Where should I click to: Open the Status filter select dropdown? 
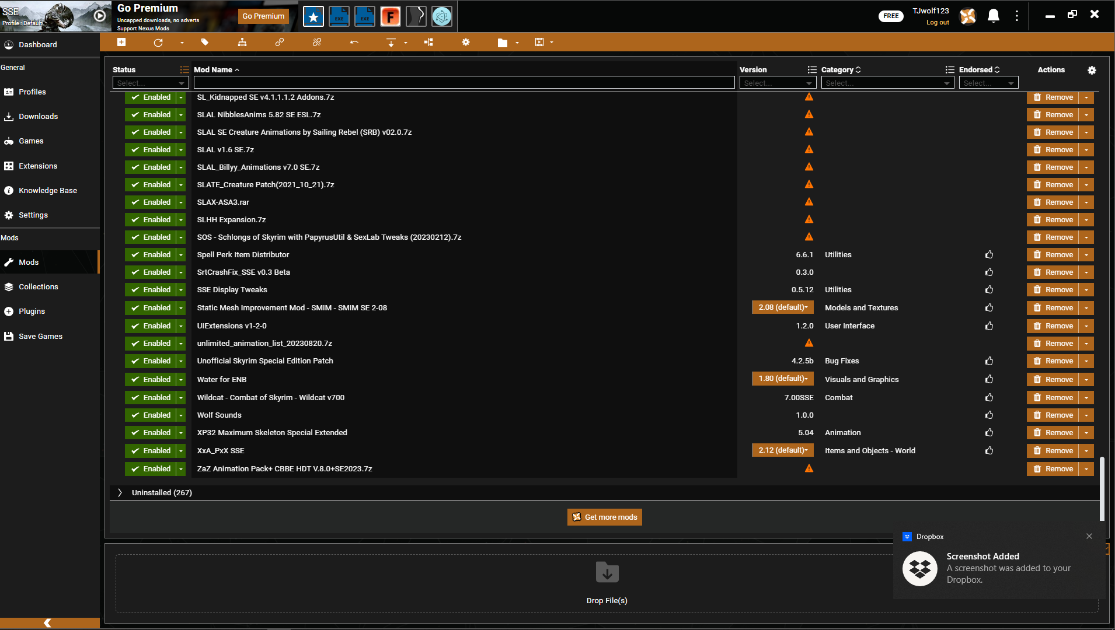coord(151,83)
